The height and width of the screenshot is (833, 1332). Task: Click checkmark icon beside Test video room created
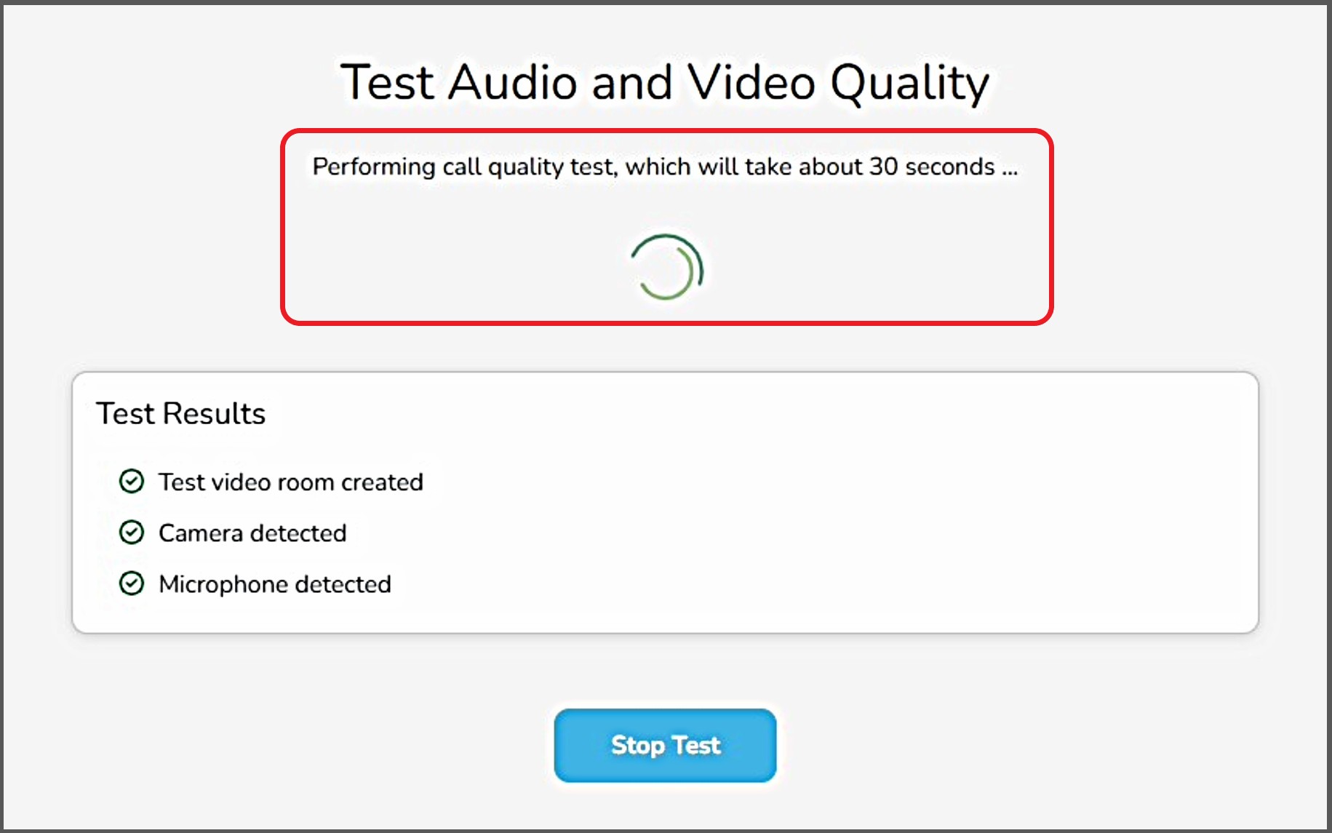132,482
